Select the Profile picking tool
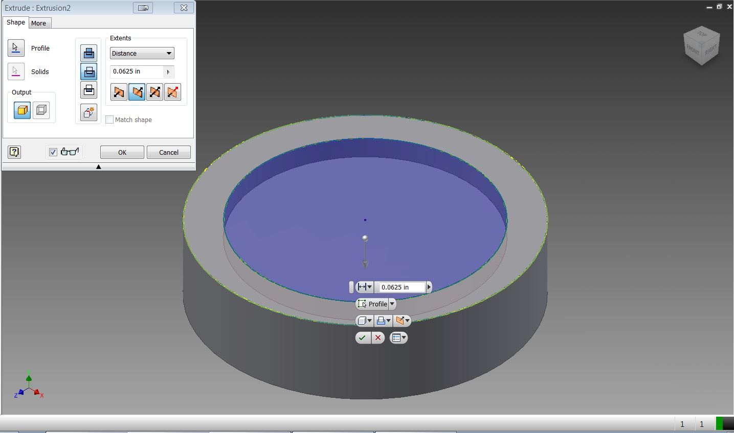Viewport: 734px width, 433px height. tap(16, 47)
